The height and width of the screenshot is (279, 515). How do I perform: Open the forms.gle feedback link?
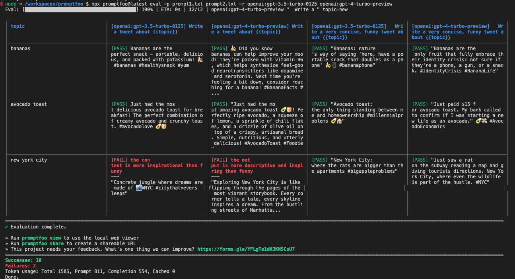pyautogui.click(x=246, y=249)
